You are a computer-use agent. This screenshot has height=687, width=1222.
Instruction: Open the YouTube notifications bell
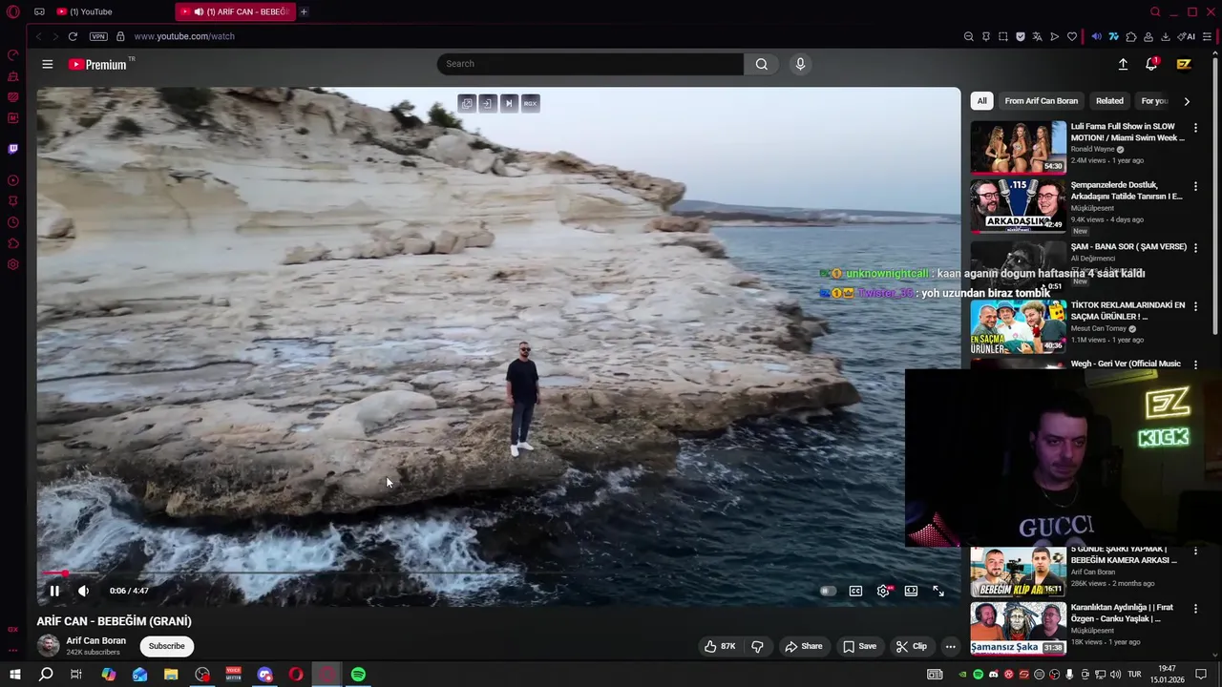[1151, 64]
